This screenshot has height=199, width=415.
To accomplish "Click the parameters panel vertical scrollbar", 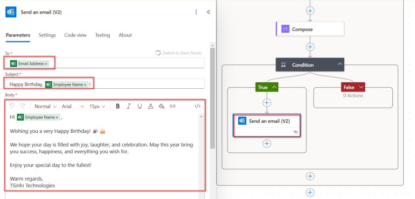I will tap(212, 98).
